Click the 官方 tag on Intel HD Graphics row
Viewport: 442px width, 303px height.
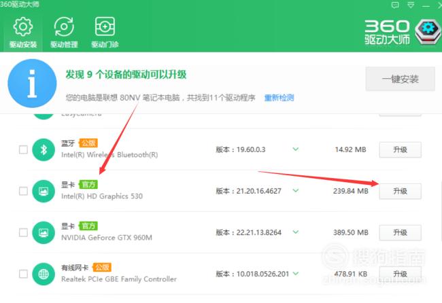(88, 184)
